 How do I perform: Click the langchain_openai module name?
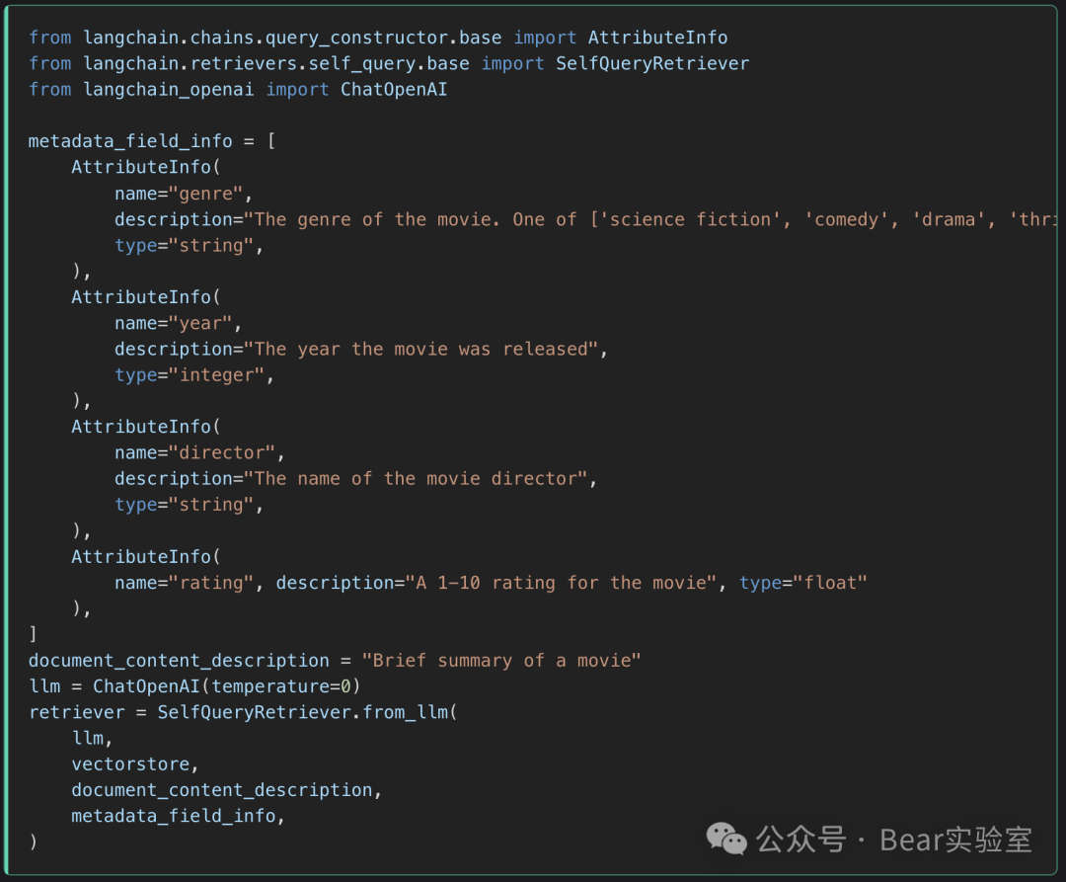click(x=169, y=89)
